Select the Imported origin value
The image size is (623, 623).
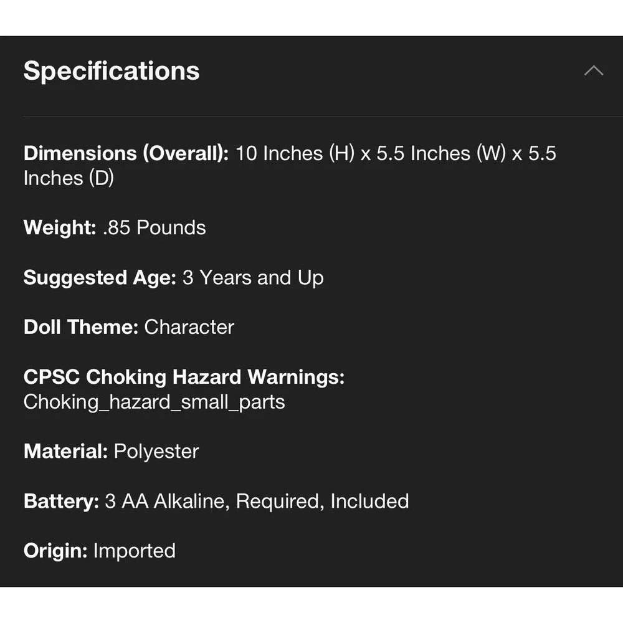coord(135,551)
